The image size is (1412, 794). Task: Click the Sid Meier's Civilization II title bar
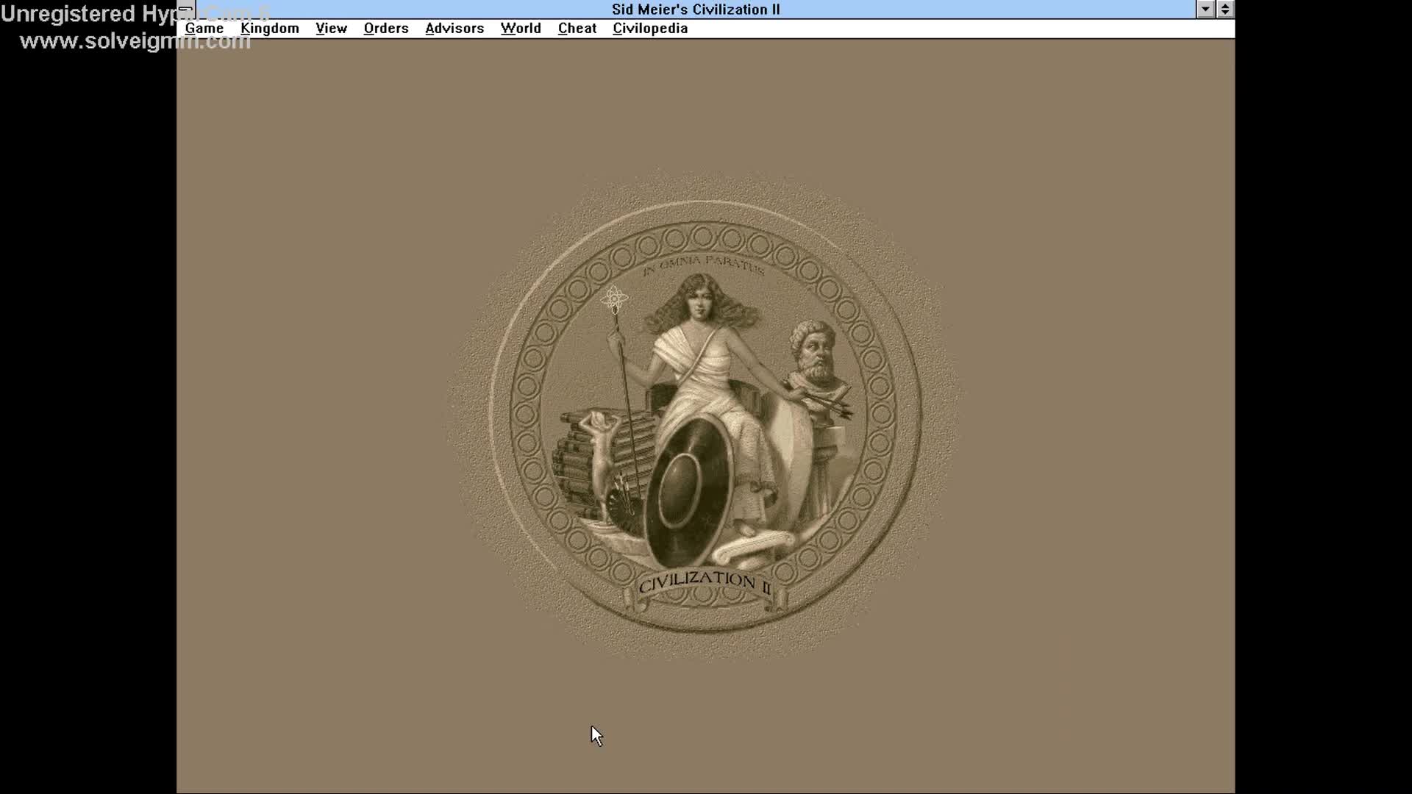point(694,10)
